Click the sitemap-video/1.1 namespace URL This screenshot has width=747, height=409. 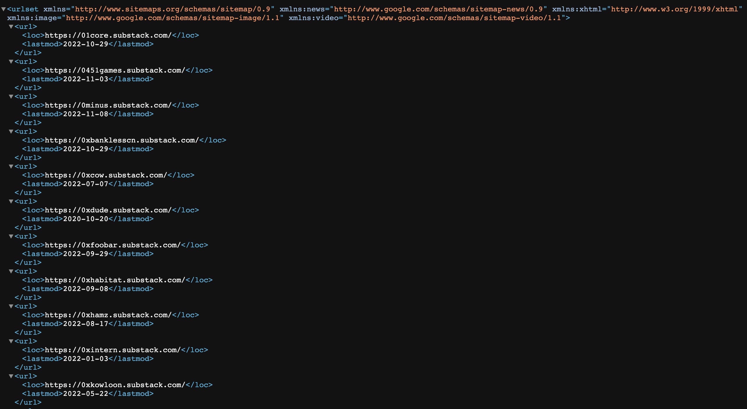click(454, 18)
